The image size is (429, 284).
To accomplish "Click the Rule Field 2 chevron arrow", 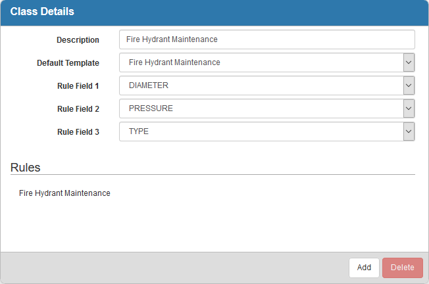I will pyautogui.click(x=409, y=108).
